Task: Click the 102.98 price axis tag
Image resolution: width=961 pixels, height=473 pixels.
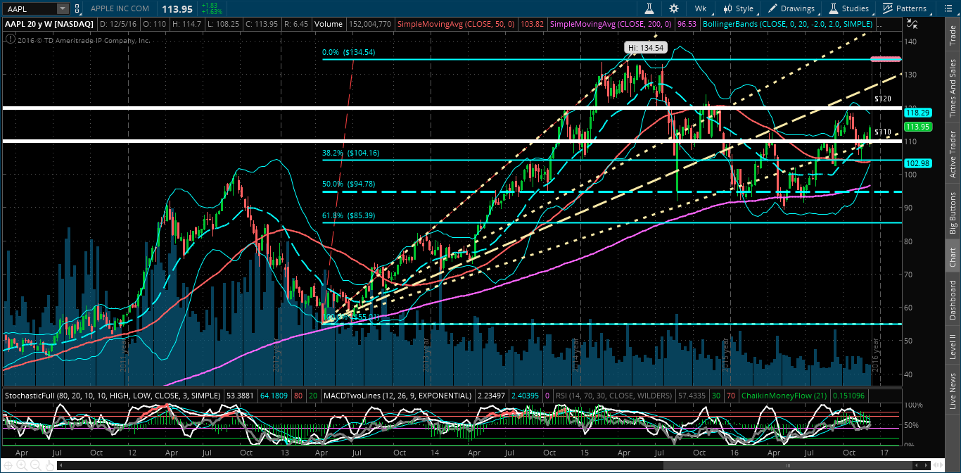Action: coord(917,163)
